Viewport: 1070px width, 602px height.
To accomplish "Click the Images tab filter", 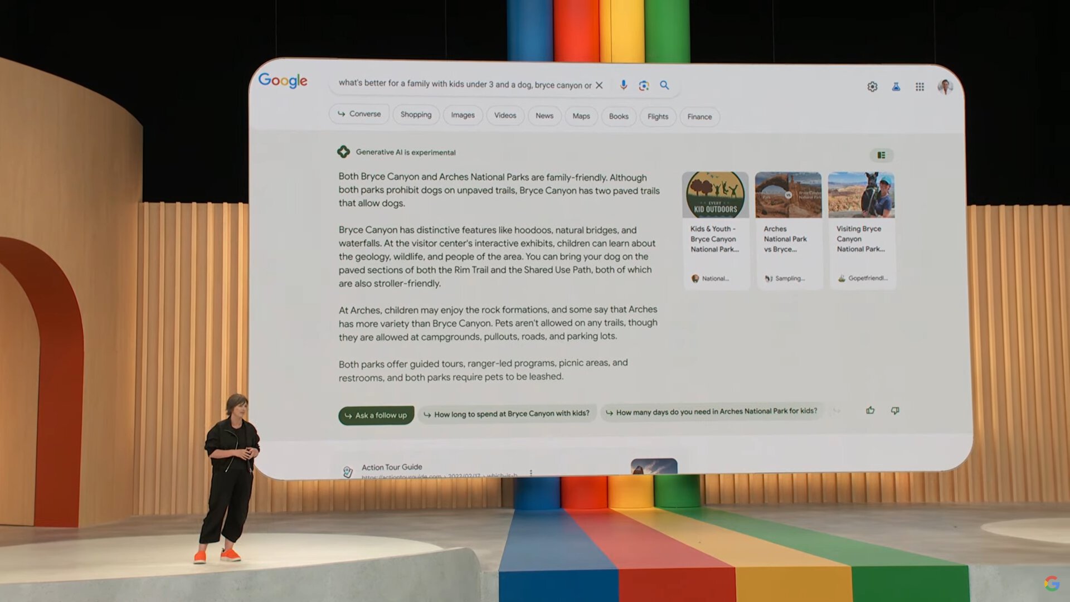I will [x=461, y=116].
